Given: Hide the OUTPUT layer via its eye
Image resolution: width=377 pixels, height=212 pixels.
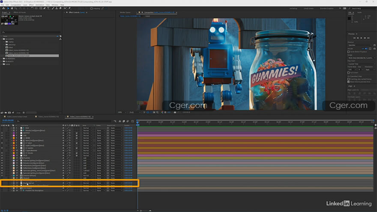Looking at the screenshot, I should (2, 133).
